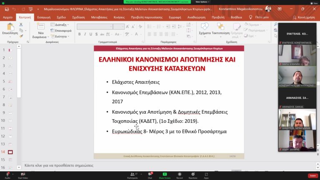Toggle Underline formatting
Image resolution: width=320 pixels, height=180 pixels.
coord(90,34)
